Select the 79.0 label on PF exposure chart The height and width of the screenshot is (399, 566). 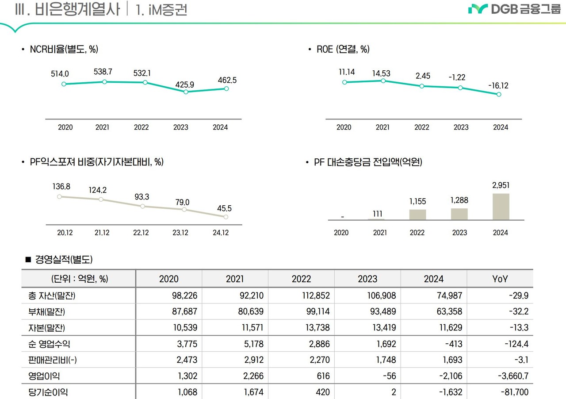click(x=182, y=202)
